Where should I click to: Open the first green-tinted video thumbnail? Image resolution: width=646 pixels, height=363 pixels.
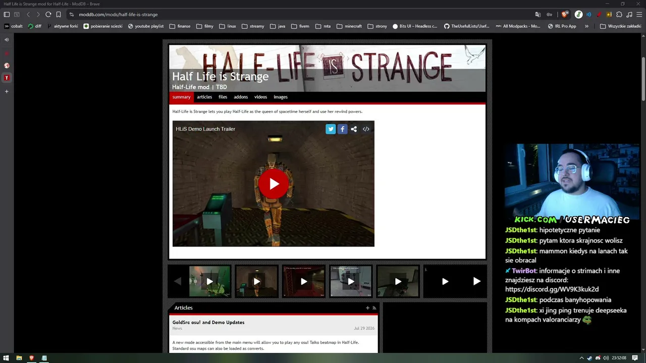click(209, 281)
